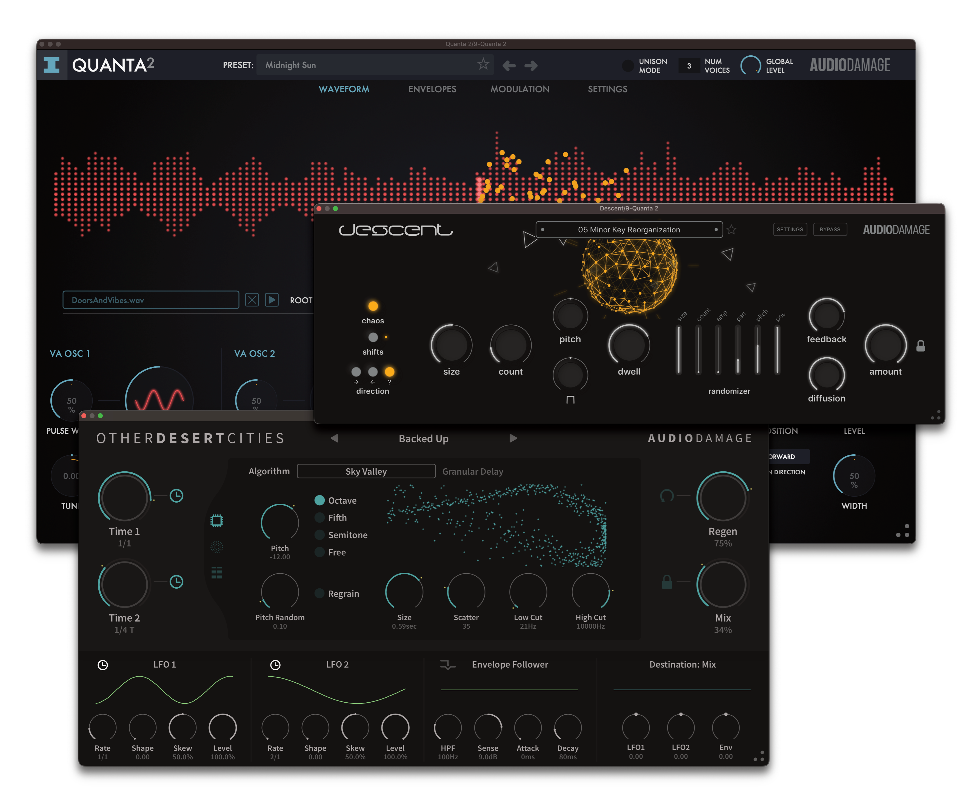Image resolution: width=971 pixels, height=801 pixels.
Task: Click LFO 1 Rate knob
Action: pyautogui.click(x=102, y=728)
